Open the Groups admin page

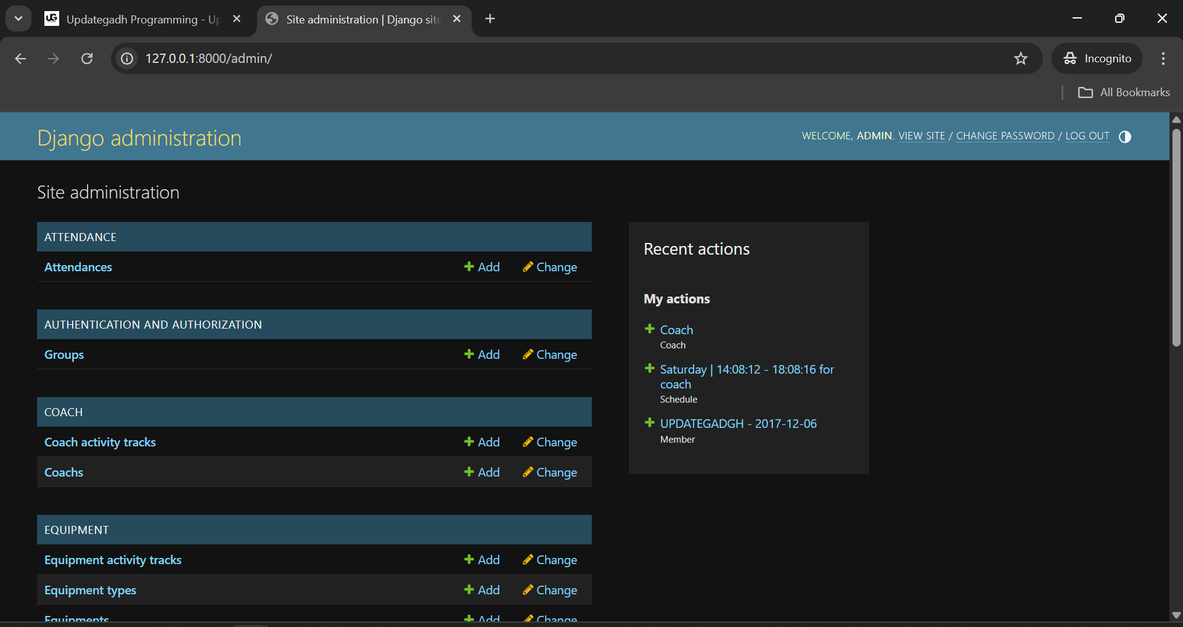pyautogui.click(x=63, y=354)
